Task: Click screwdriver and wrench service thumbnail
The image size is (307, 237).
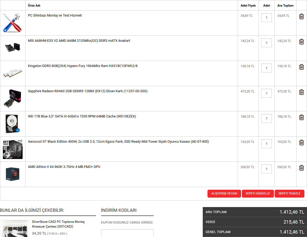Action: pos(13,23)
